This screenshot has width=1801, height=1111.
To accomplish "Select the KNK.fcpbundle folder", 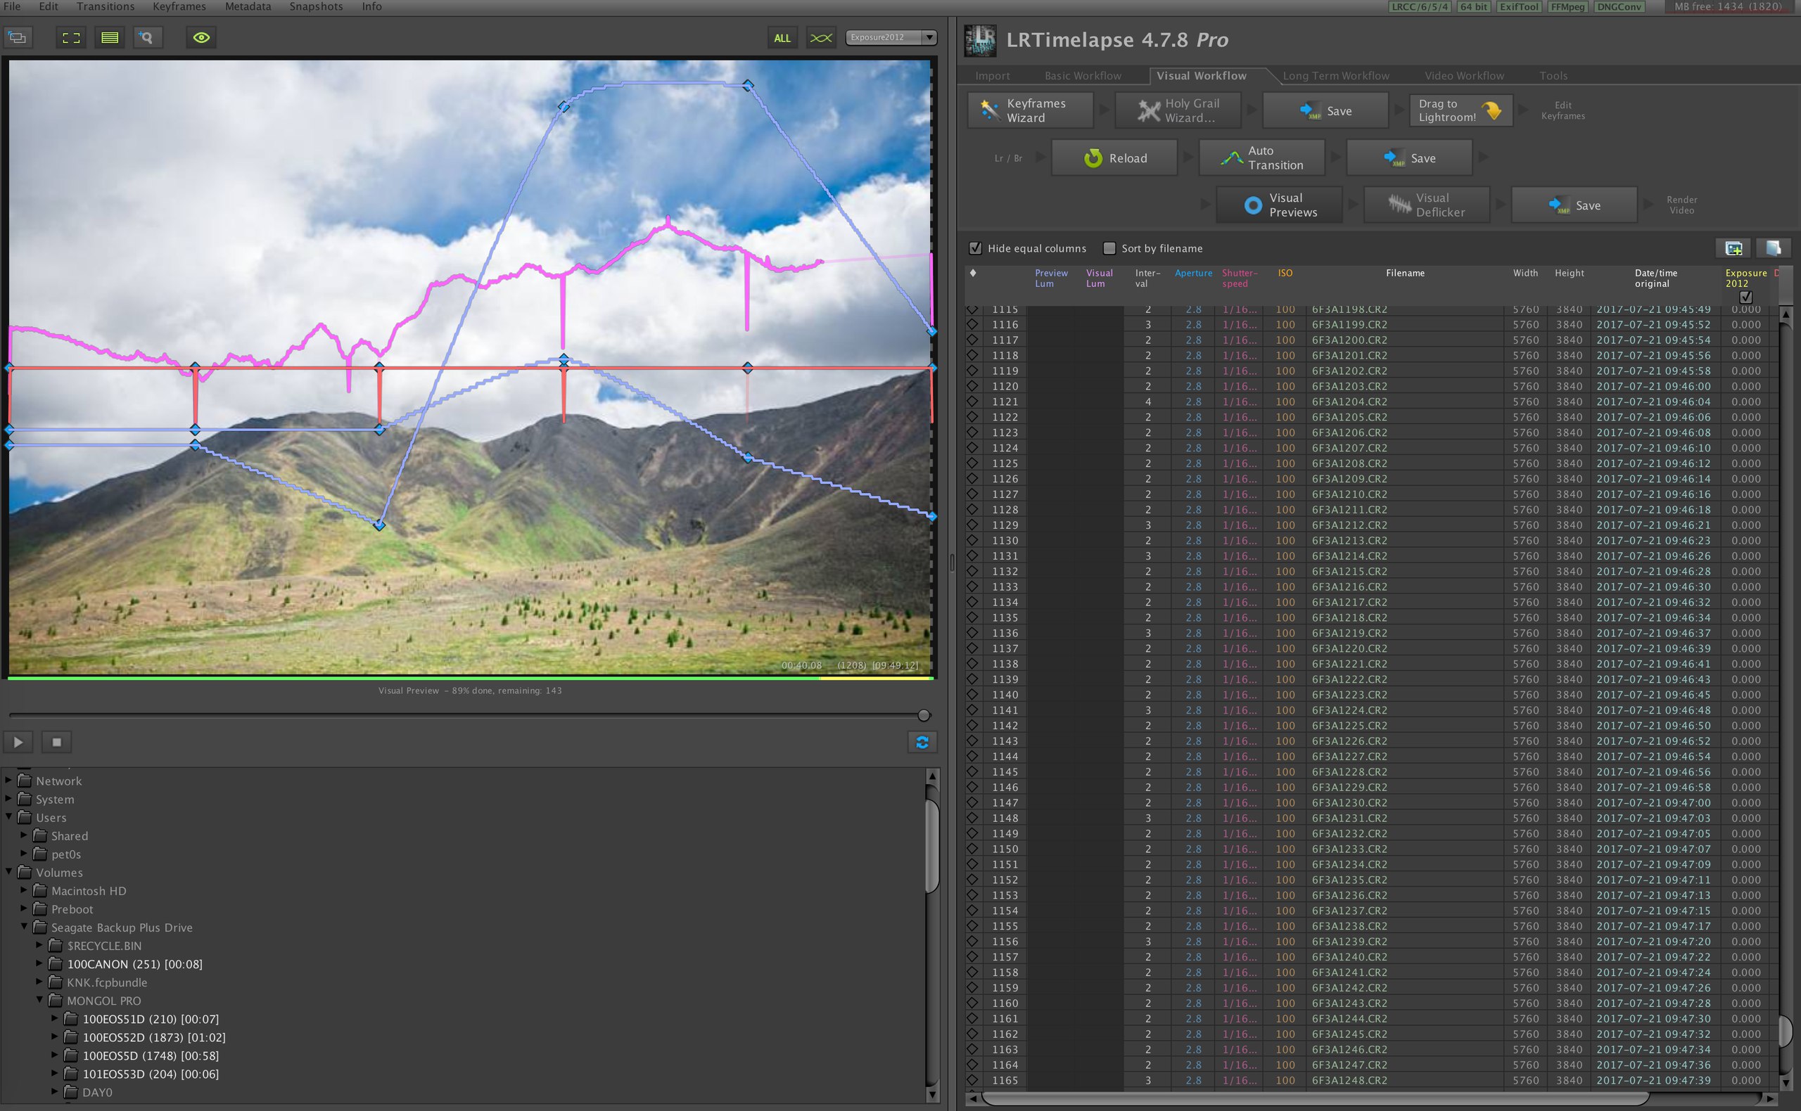I will point(107,982).
